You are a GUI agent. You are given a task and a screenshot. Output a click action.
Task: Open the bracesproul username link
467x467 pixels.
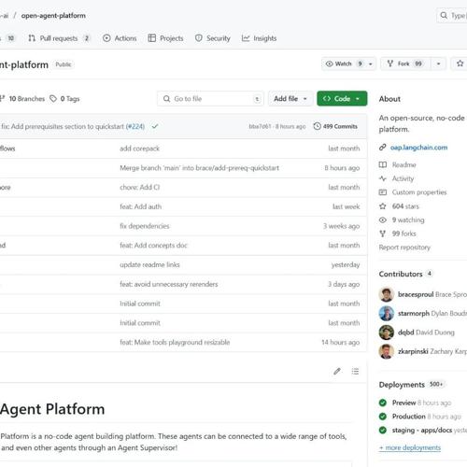tap(416, 294)
